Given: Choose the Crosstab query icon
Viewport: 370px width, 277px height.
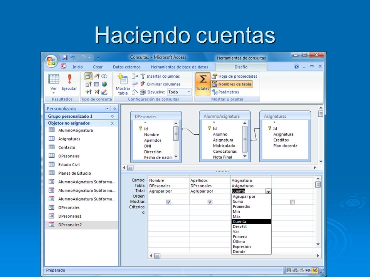Looking at the screenshot, I should coord(96,84).
